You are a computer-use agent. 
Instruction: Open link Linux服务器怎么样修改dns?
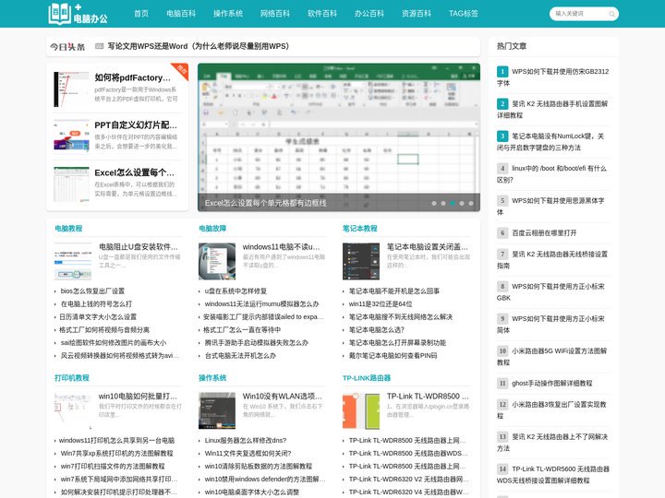click(246, 441)
